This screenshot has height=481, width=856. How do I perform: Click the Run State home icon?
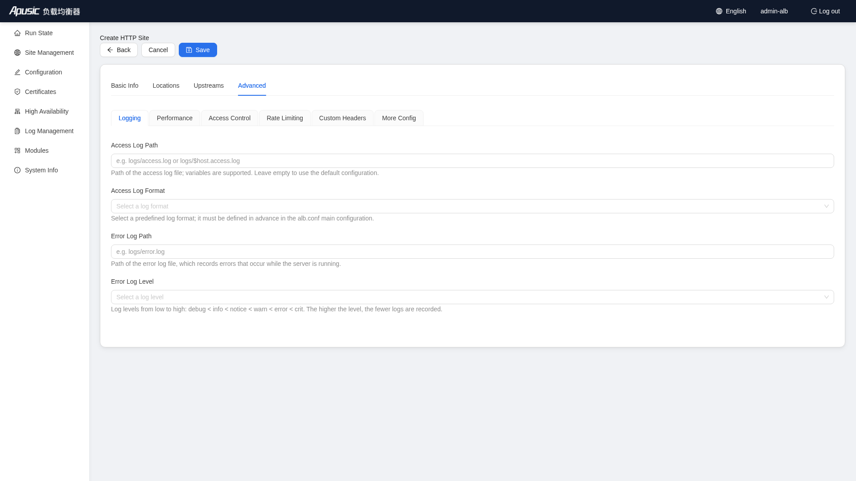tap(17, 33)
